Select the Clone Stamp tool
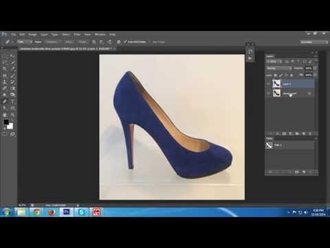The image size is (330, 248). (x=5, y=82)
